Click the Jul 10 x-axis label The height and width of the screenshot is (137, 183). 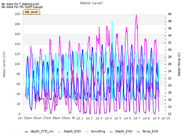tap(166, 118)
